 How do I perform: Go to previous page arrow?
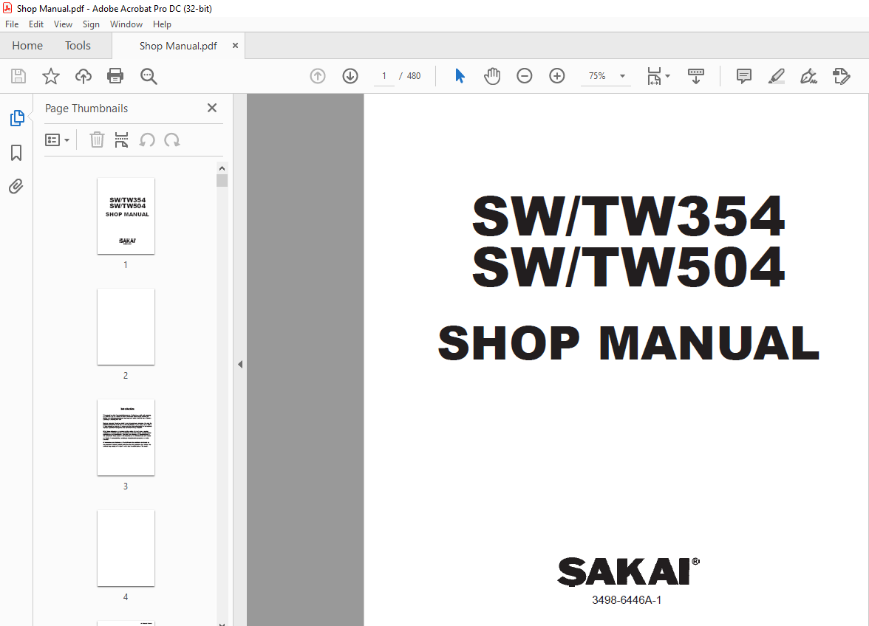(318, 76)
